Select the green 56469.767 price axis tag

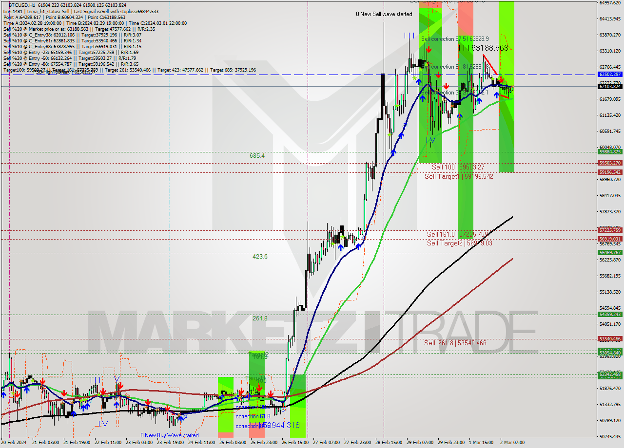tap(610, 252)
